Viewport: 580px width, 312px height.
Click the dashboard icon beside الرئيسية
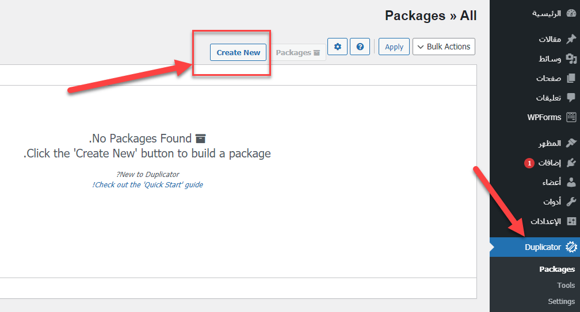(x=571, y=13)
